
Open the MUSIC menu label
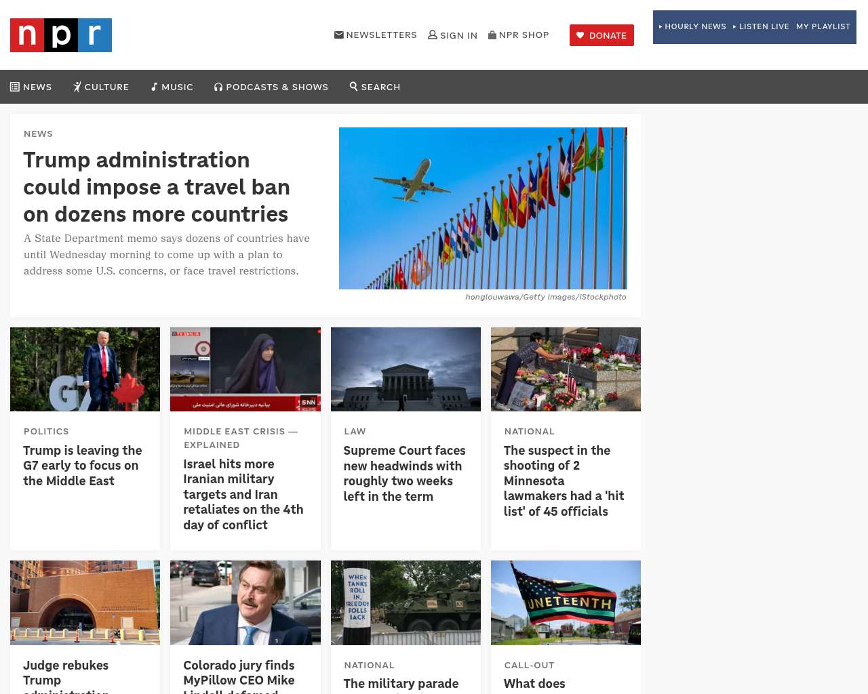(177, 87)
